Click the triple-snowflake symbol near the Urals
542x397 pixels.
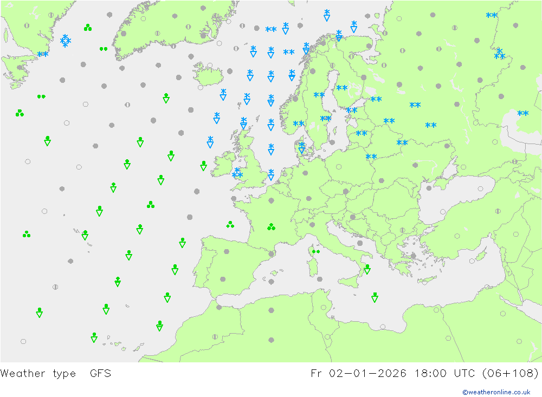pos(500,54)
